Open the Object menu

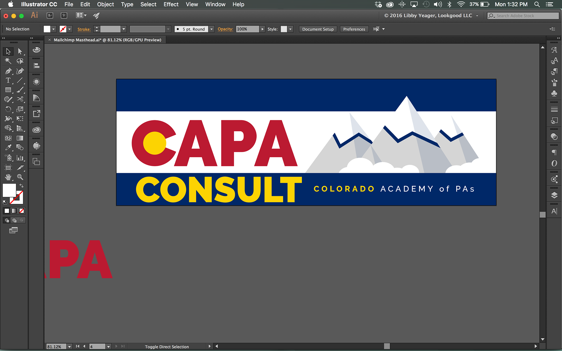pos(105,4)
